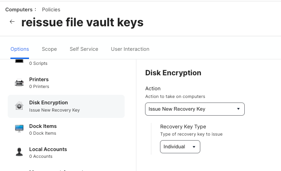Image resolution: width=281 pixels, height=171 pixels.
Task: Click the partially visible Scripts icon
Action: pyautogui.click(x=19, y=61)
